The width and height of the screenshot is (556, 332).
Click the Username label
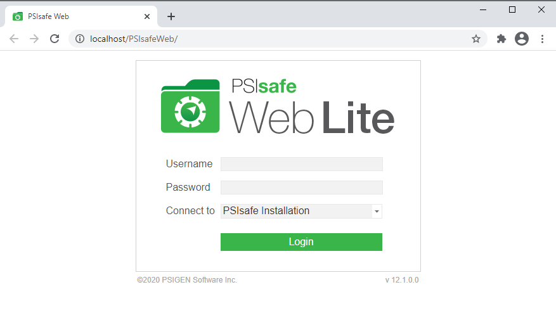[x=189, y=163]
